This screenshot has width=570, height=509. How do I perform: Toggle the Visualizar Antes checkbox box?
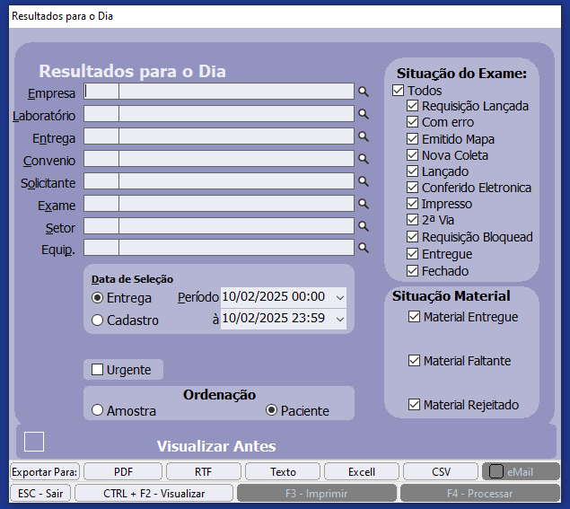tap(34, 442)
